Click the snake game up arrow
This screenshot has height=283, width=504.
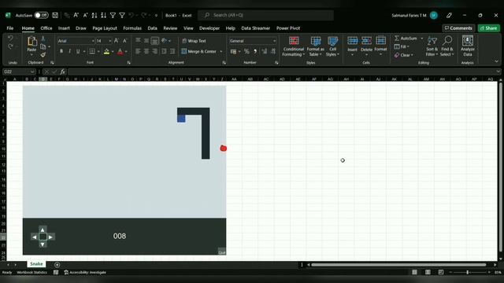(43, 230)
